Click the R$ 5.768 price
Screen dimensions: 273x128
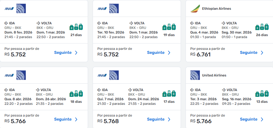pos(108,121)
